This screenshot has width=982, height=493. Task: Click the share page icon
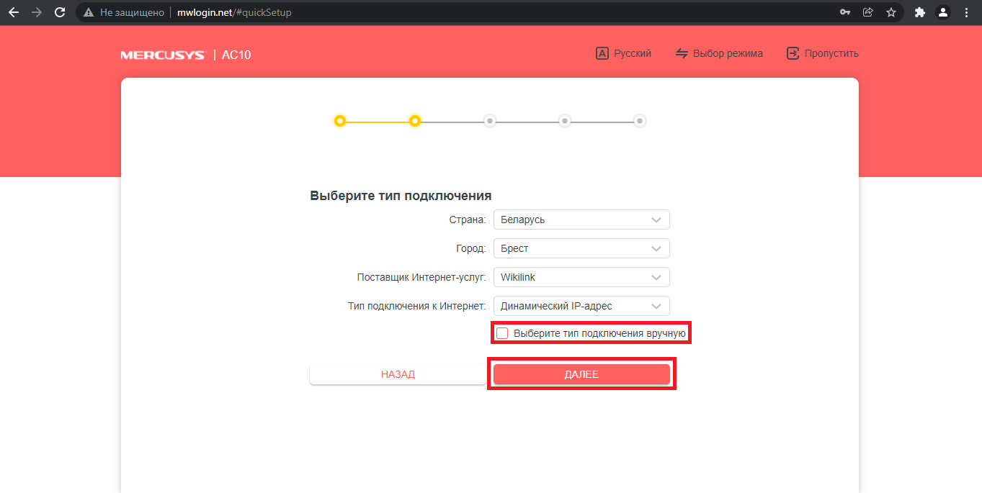pyautogui.click(x=868, y=12)
